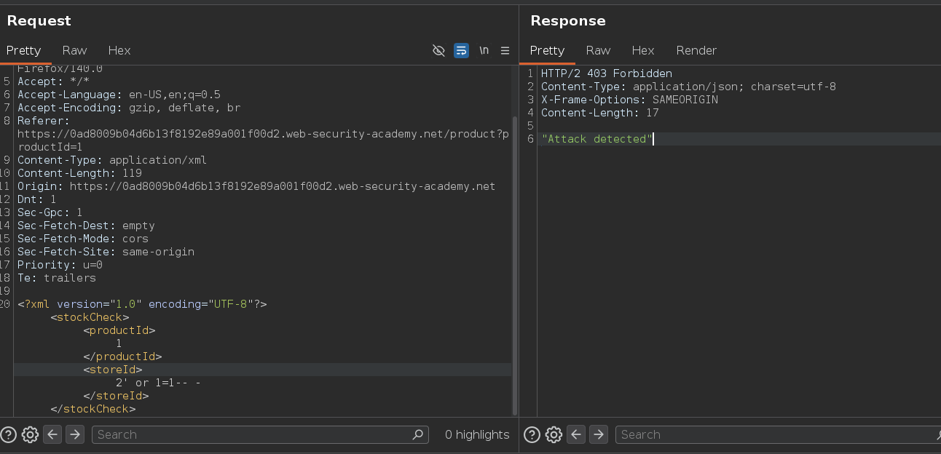Click the Dnt: 1 header
The height and width of the screenshot is (454, 941).
click(x=37, y=199)
